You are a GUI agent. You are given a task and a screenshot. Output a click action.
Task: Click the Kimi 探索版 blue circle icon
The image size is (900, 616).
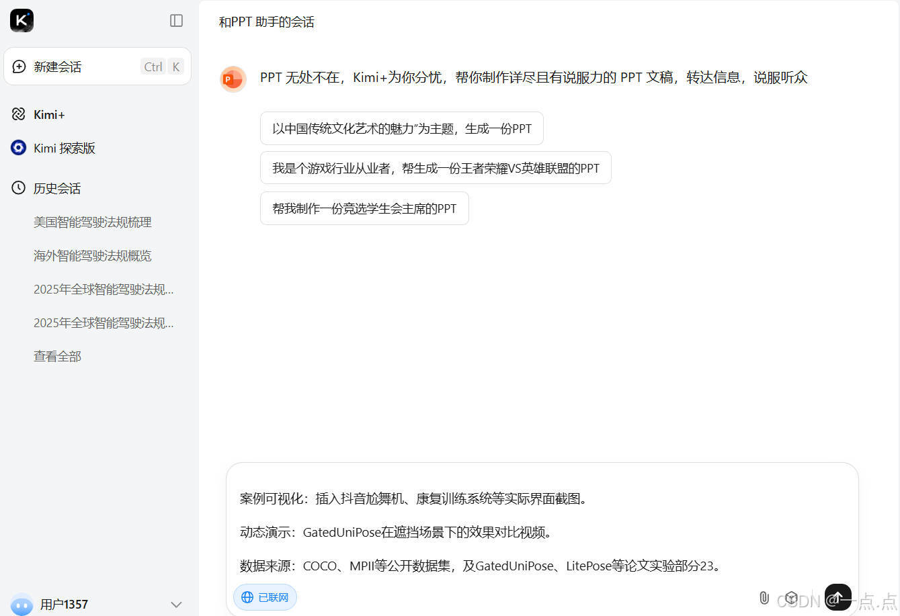[19, 148]
